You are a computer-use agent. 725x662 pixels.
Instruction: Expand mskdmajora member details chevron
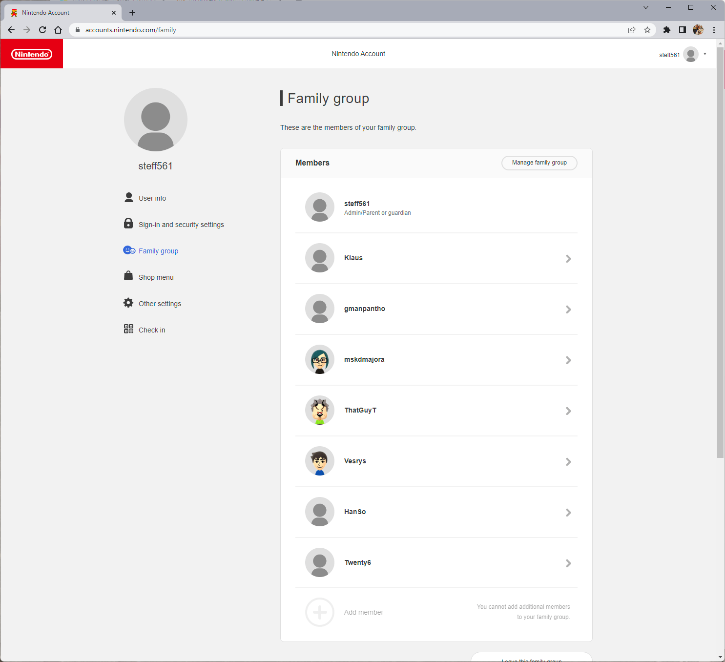coord(568,360)
